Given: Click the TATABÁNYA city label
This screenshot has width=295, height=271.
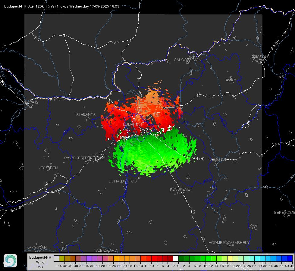Looking at the screenshot, I should click(x=85, y=114).
